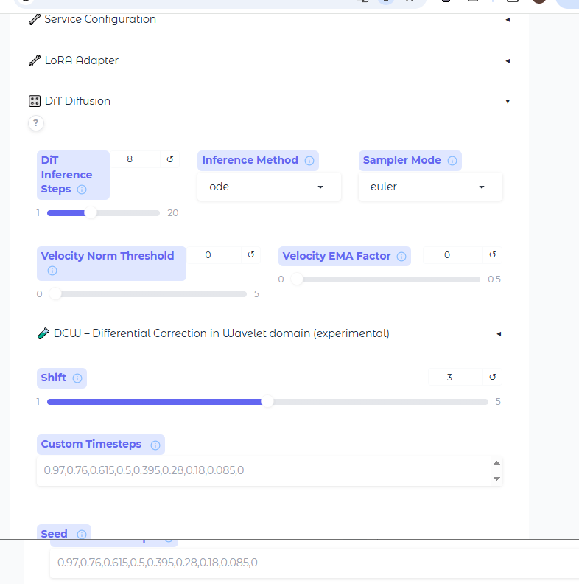The height and width of the screenshot is (584, 579).
Task: Reset DiT Inference Steps value
Action: (169, 159)
